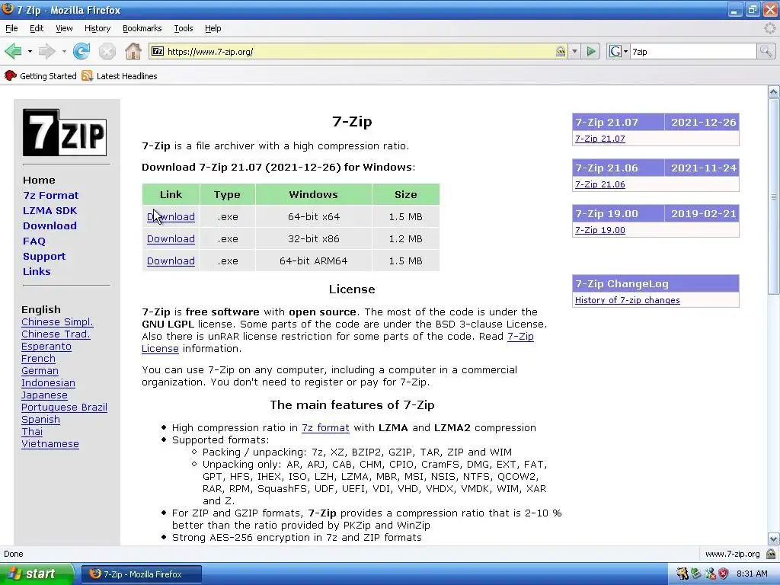Open the History menu
This screenshot has height=585, width=780.
97,28
